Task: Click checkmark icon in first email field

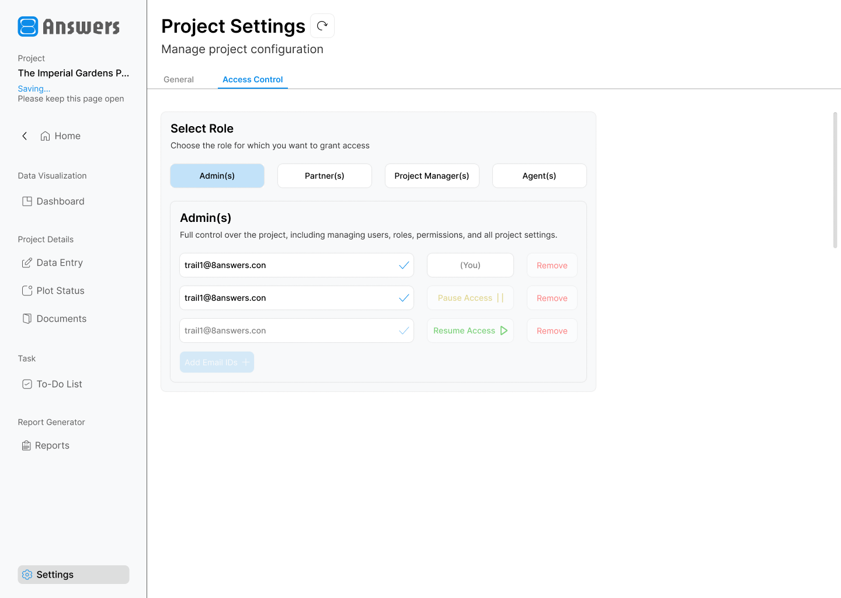Action: click(x=404, y=265)
